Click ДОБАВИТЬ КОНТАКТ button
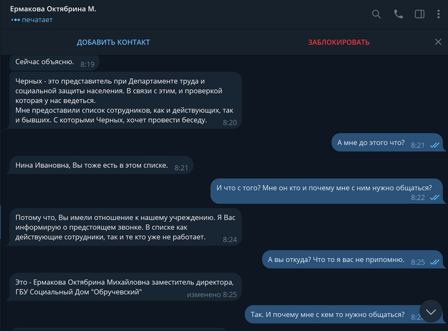The height and width of the screenshot is (331, 448). 113,42
